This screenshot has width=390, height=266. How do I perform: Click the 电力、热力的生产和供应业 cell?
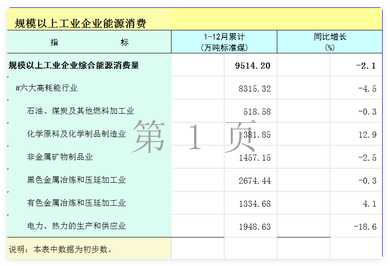(x=76, y=226)
